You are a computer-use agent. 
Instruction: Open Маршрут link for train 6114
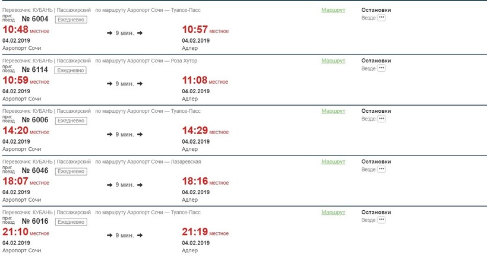(x=333, y=61)
